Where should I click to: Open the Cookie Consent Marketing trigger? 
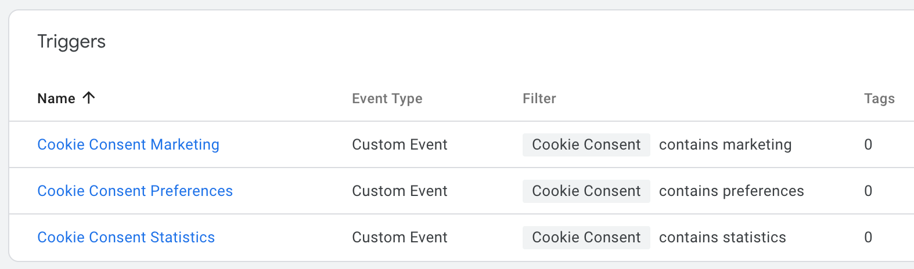pyautogui.click(x=128, y=144)
